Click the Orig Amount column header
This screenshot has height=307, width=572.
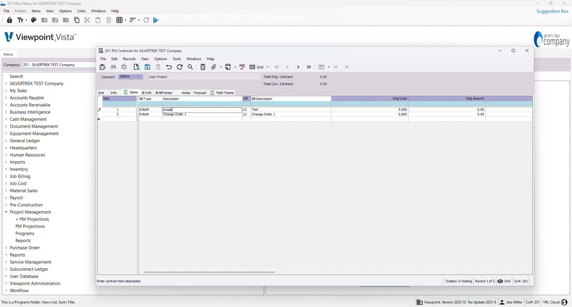point(447,99)
